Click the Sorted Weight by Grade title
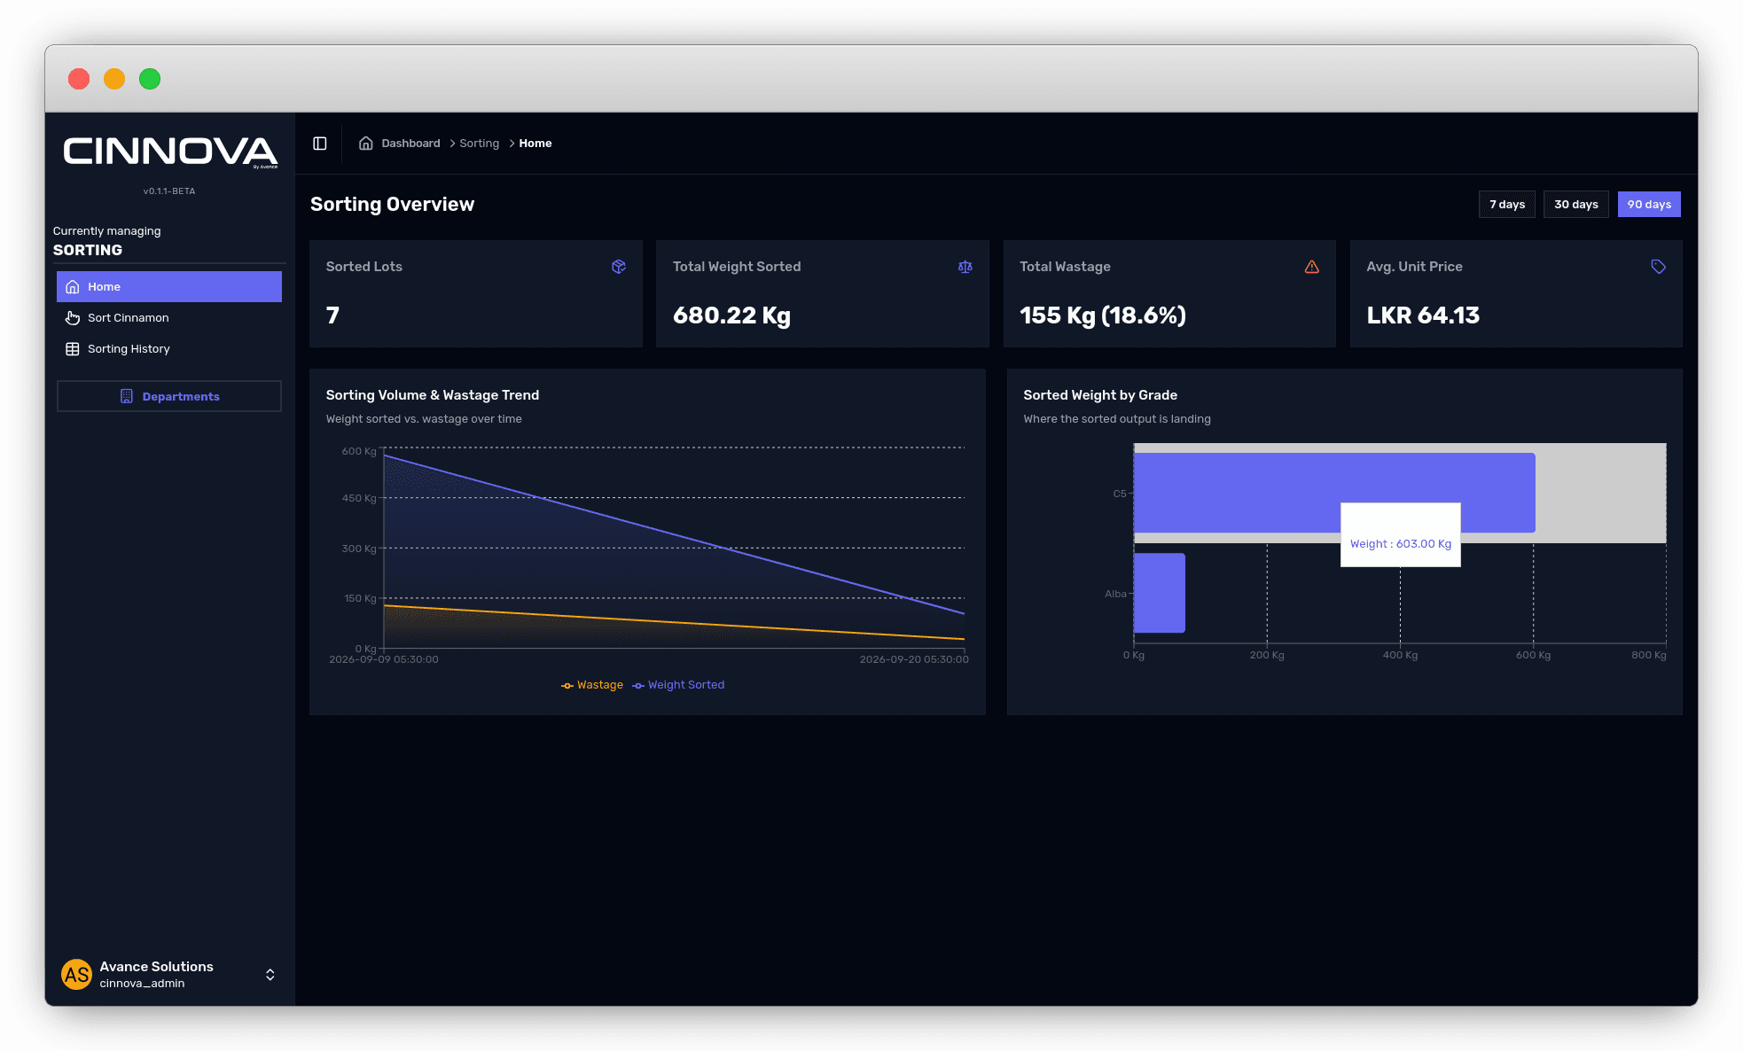Viewport: 1743px width, 1051px height. click(1100, 395)
